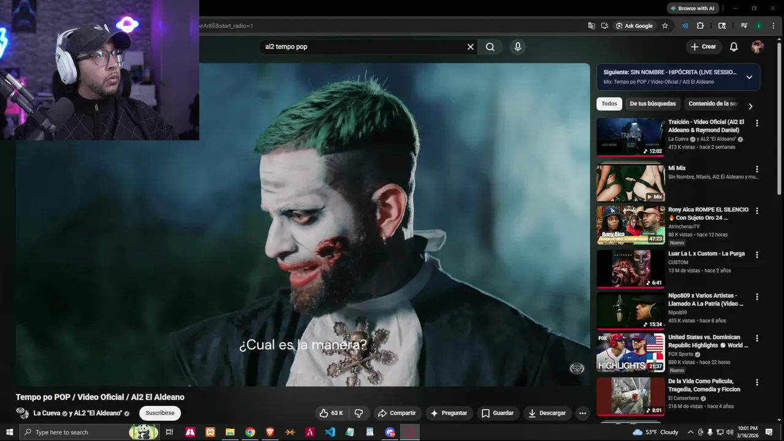Open options menu for Traición video
Screen dimensions: 784x441
click(757, 123)
